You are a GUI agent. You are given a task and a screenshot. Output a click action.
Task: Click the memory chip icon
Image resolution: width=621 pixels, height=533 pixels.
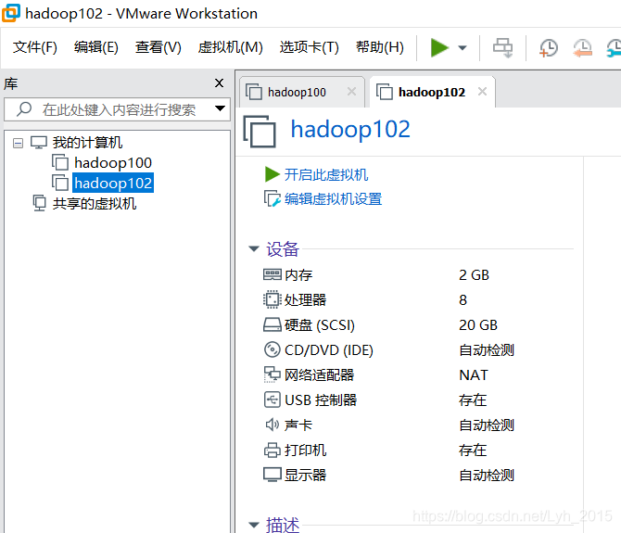[x=272, y=274]
